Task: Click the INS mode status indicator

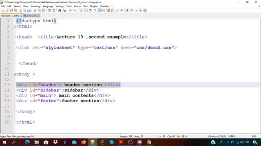Action: click(254, 137)
